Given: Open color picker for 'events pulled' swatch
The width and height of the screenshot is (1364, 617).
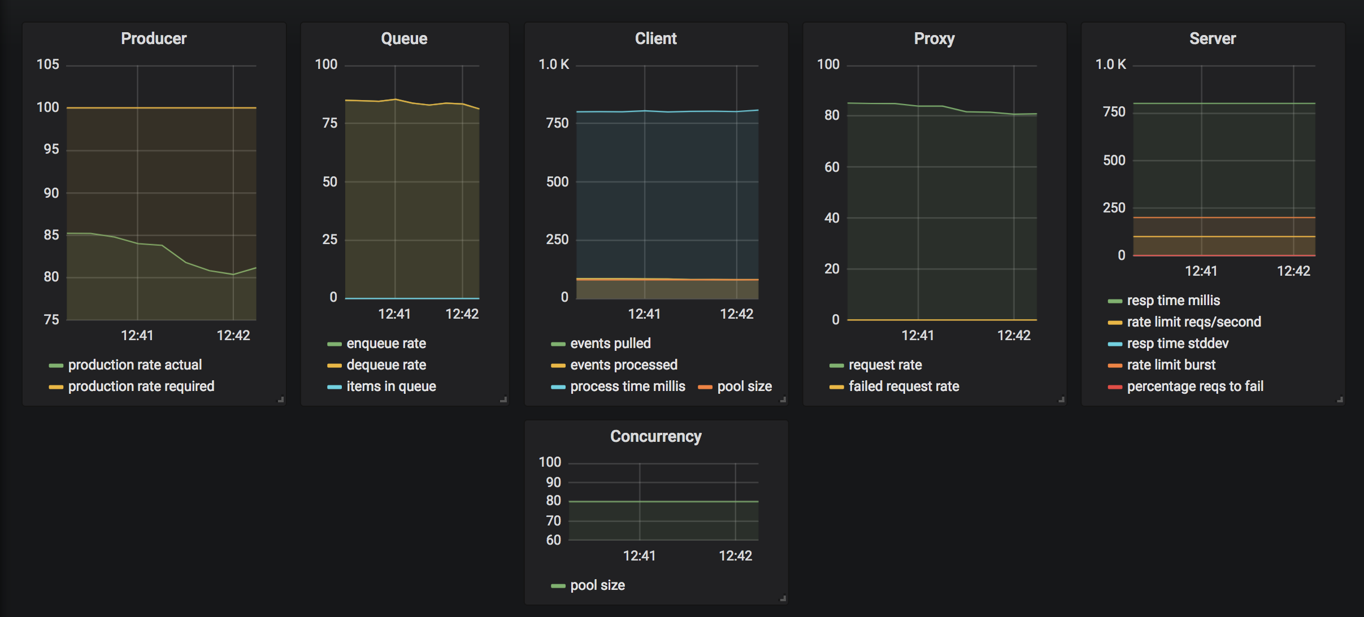Looking at the screenshot, I should tap(558, 344).
